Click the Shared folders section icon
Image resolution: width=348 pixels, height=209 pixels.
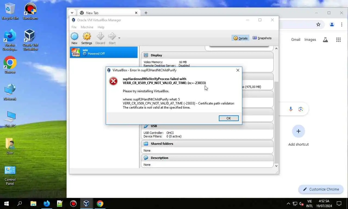coord(146,144)
